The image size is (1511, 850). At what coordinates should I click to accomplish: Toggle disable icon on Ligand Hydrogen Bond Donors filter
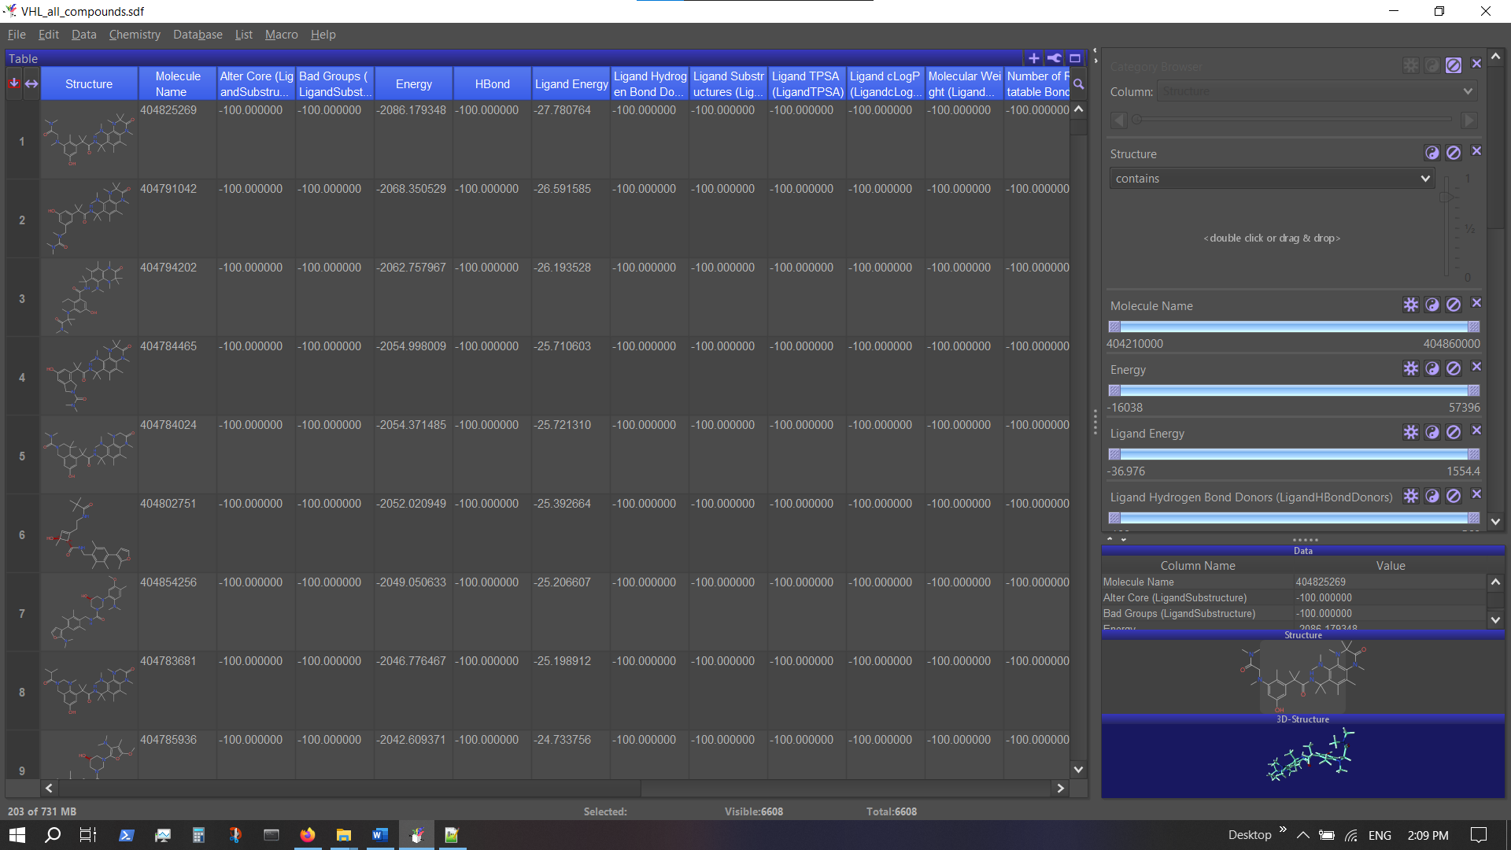point(1454,496)
